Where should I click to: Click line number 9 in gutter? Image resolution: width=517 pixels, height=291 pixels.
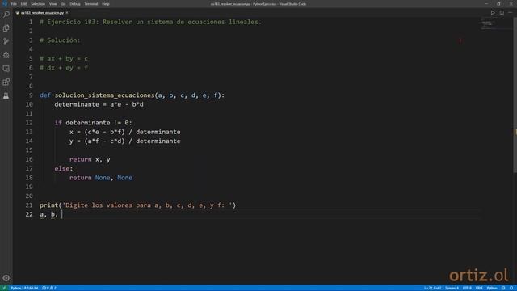31,95
